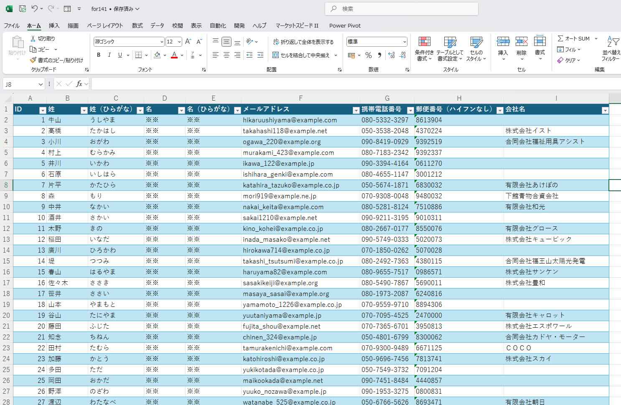
Task: Open the filter dropdown on 携帯電話番号 column
Action: pyautogui.click(x=410, y=110)
